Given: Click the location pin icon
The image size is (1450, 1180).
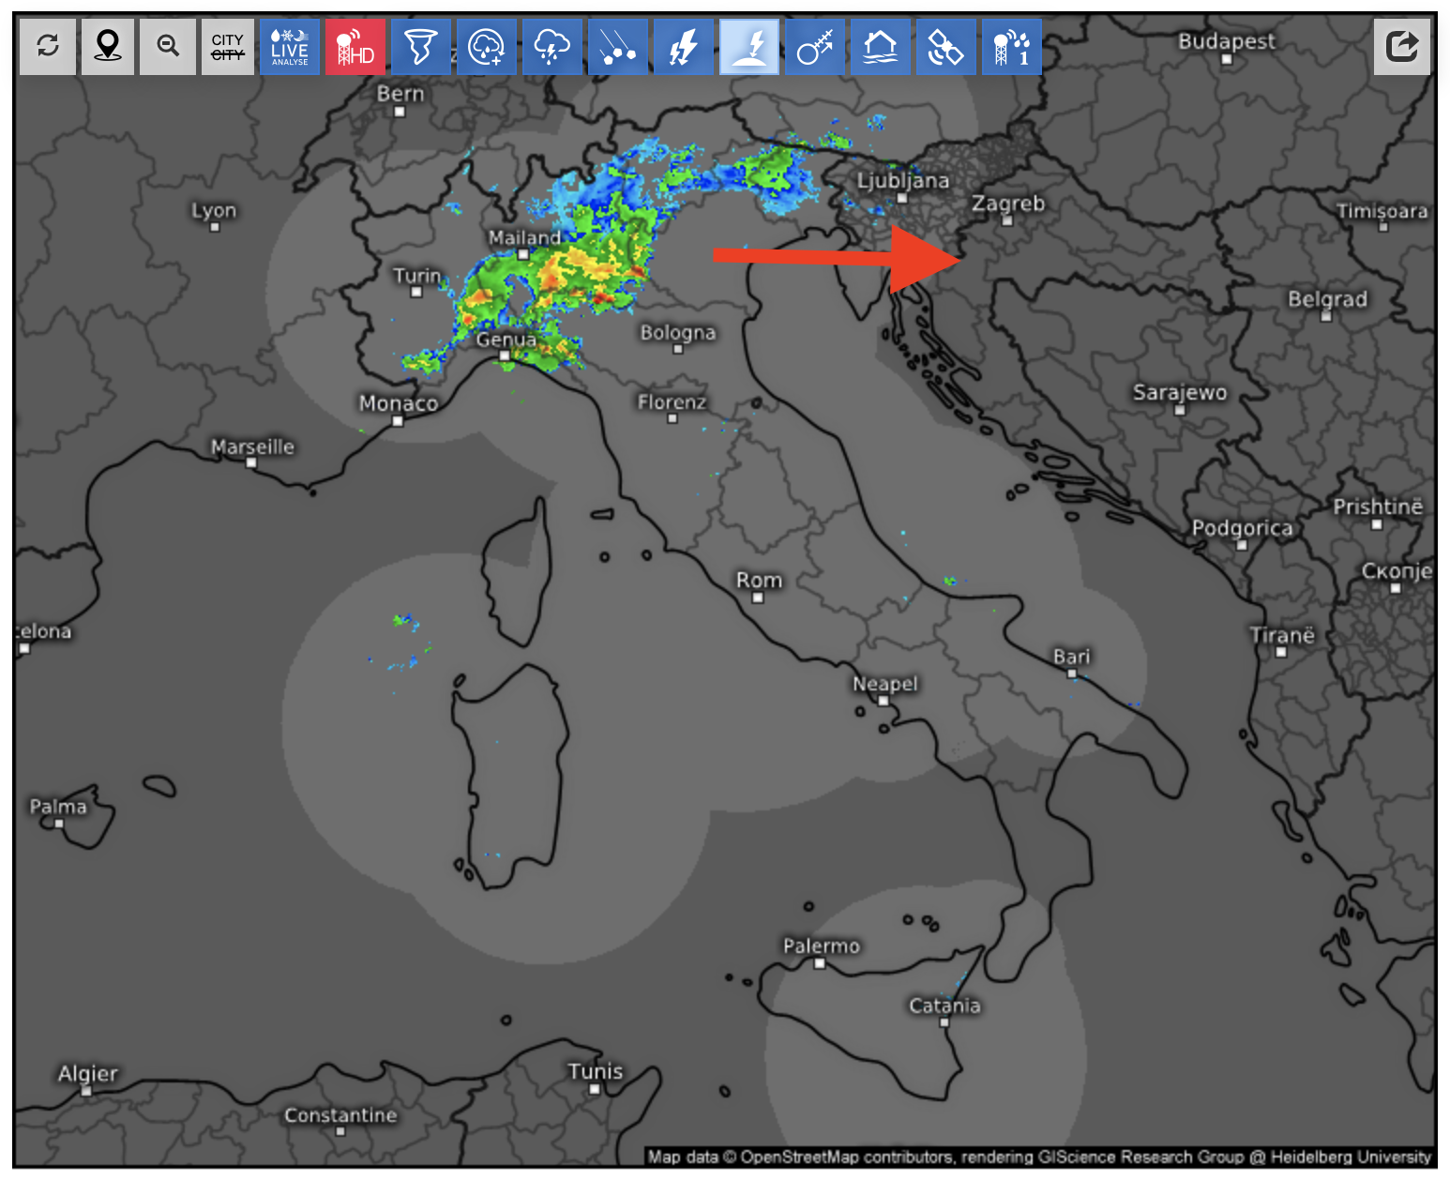Looking at the screenshot, I should (108, 46).
